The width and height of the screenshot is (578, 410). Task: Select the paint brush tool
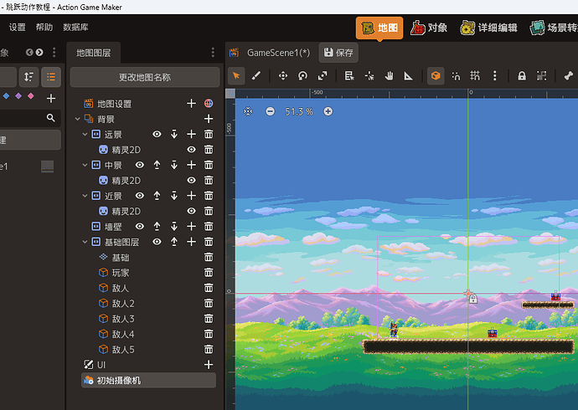click(x=256, y=76)
